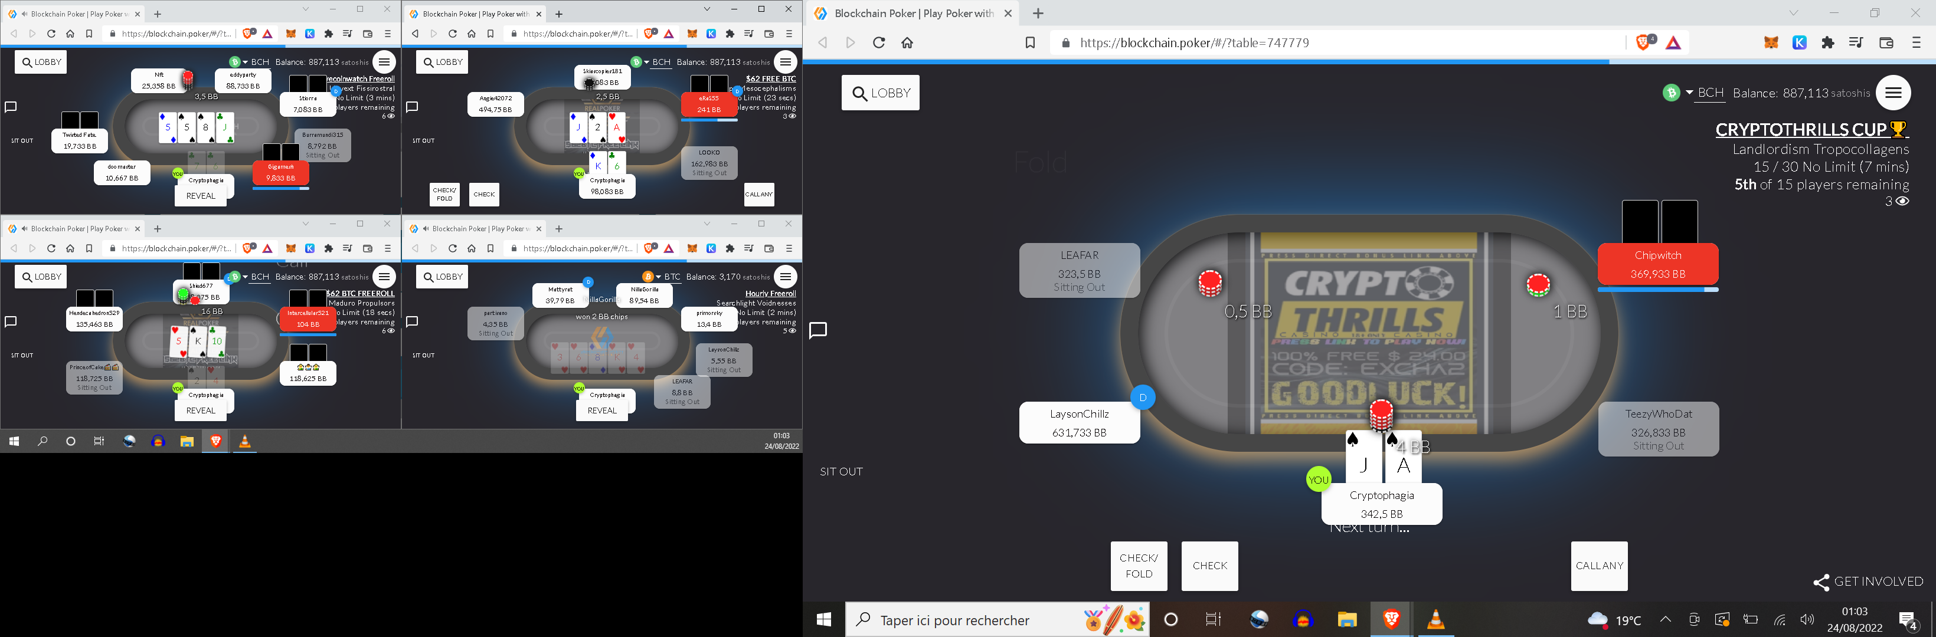This screenshot has height=637, width=1936.
Task: Open tab search chevron in Hourly Freeroll window
Action: [x=707, y=224]
